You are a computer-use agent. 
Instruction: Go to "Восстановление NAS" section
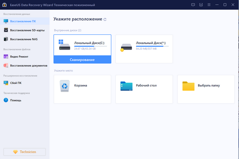point(24,39)
